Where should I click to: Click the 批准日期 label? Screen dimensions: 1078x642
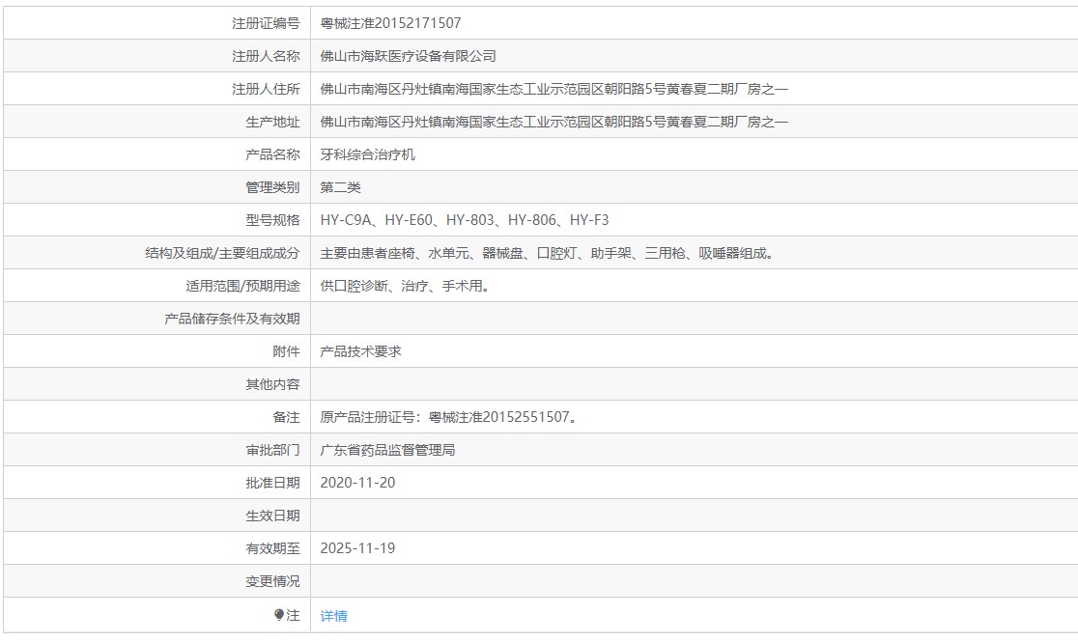click(273, 484)
